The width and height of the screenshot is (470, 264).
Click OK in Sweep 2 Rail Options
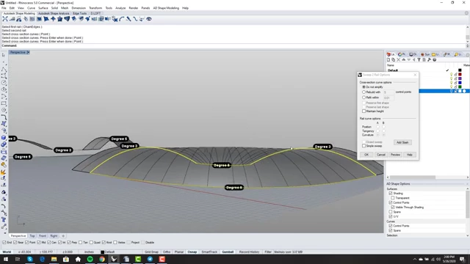tap(366, 155)
